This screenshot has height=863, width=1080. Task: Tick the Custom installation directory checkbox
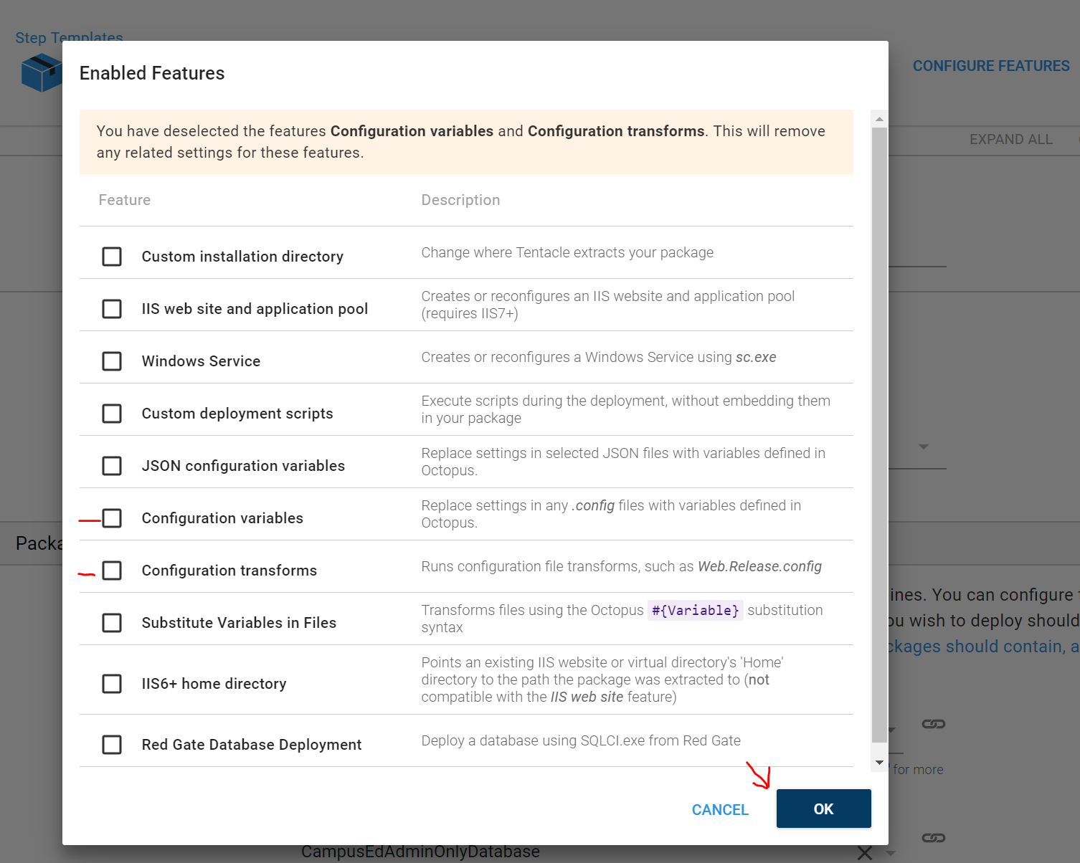pos(112,257)
